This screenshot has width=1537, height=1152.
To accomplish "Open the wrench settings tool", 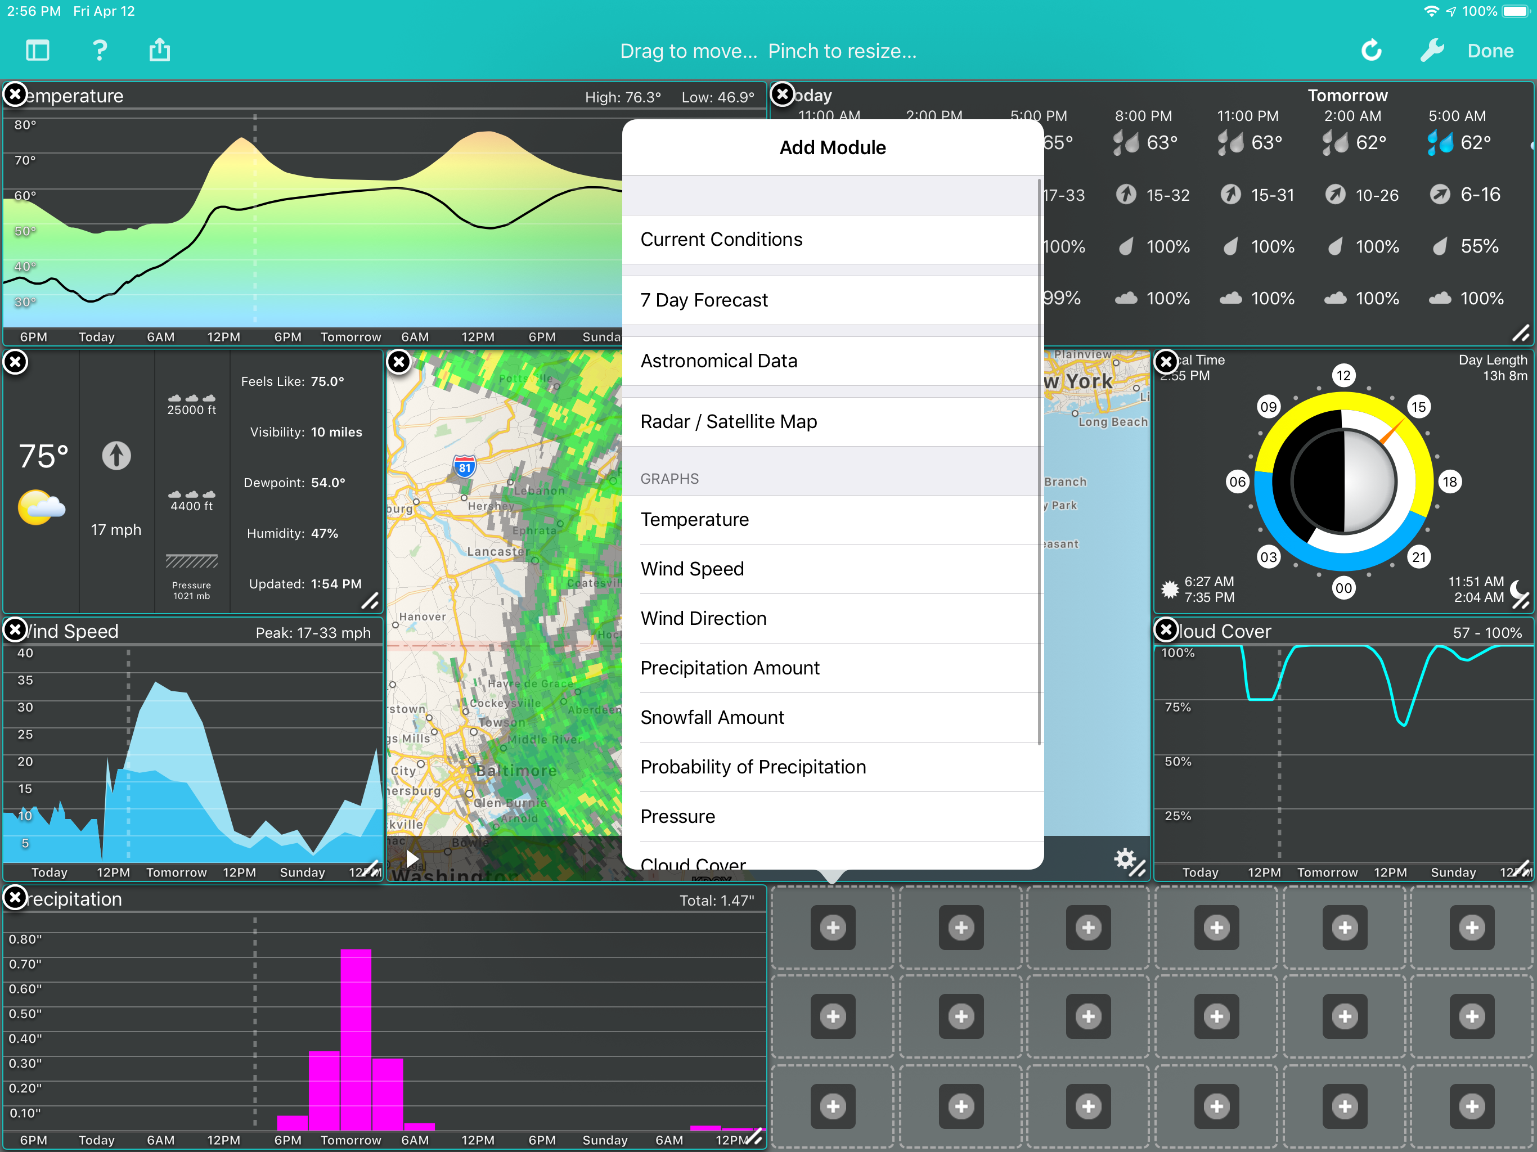I will 1432,50.
